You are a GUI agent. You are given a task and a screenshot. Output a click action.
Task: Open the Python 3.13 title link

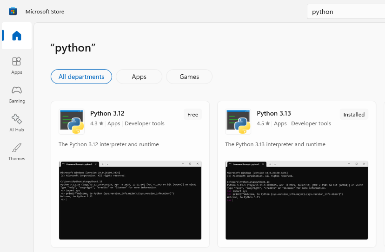[x=274, y=113]
